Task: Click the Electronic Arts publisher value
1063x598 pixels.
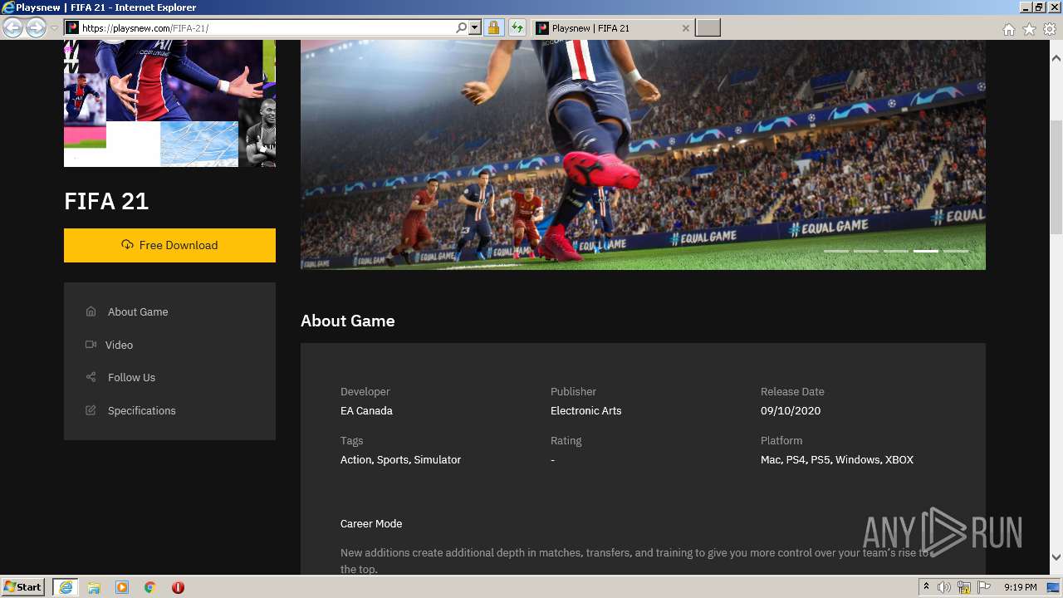Action: 585,410
